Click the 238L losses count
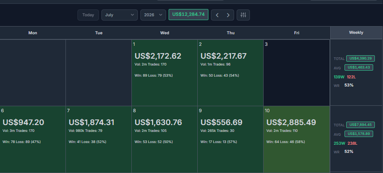383x173 pixels. pyautogui.click(x=353, y=143)
